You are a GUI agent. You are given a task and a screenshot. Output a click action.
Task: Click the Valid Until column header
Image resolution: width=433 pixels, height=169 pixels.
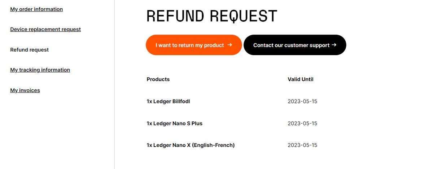click(301, 79)
